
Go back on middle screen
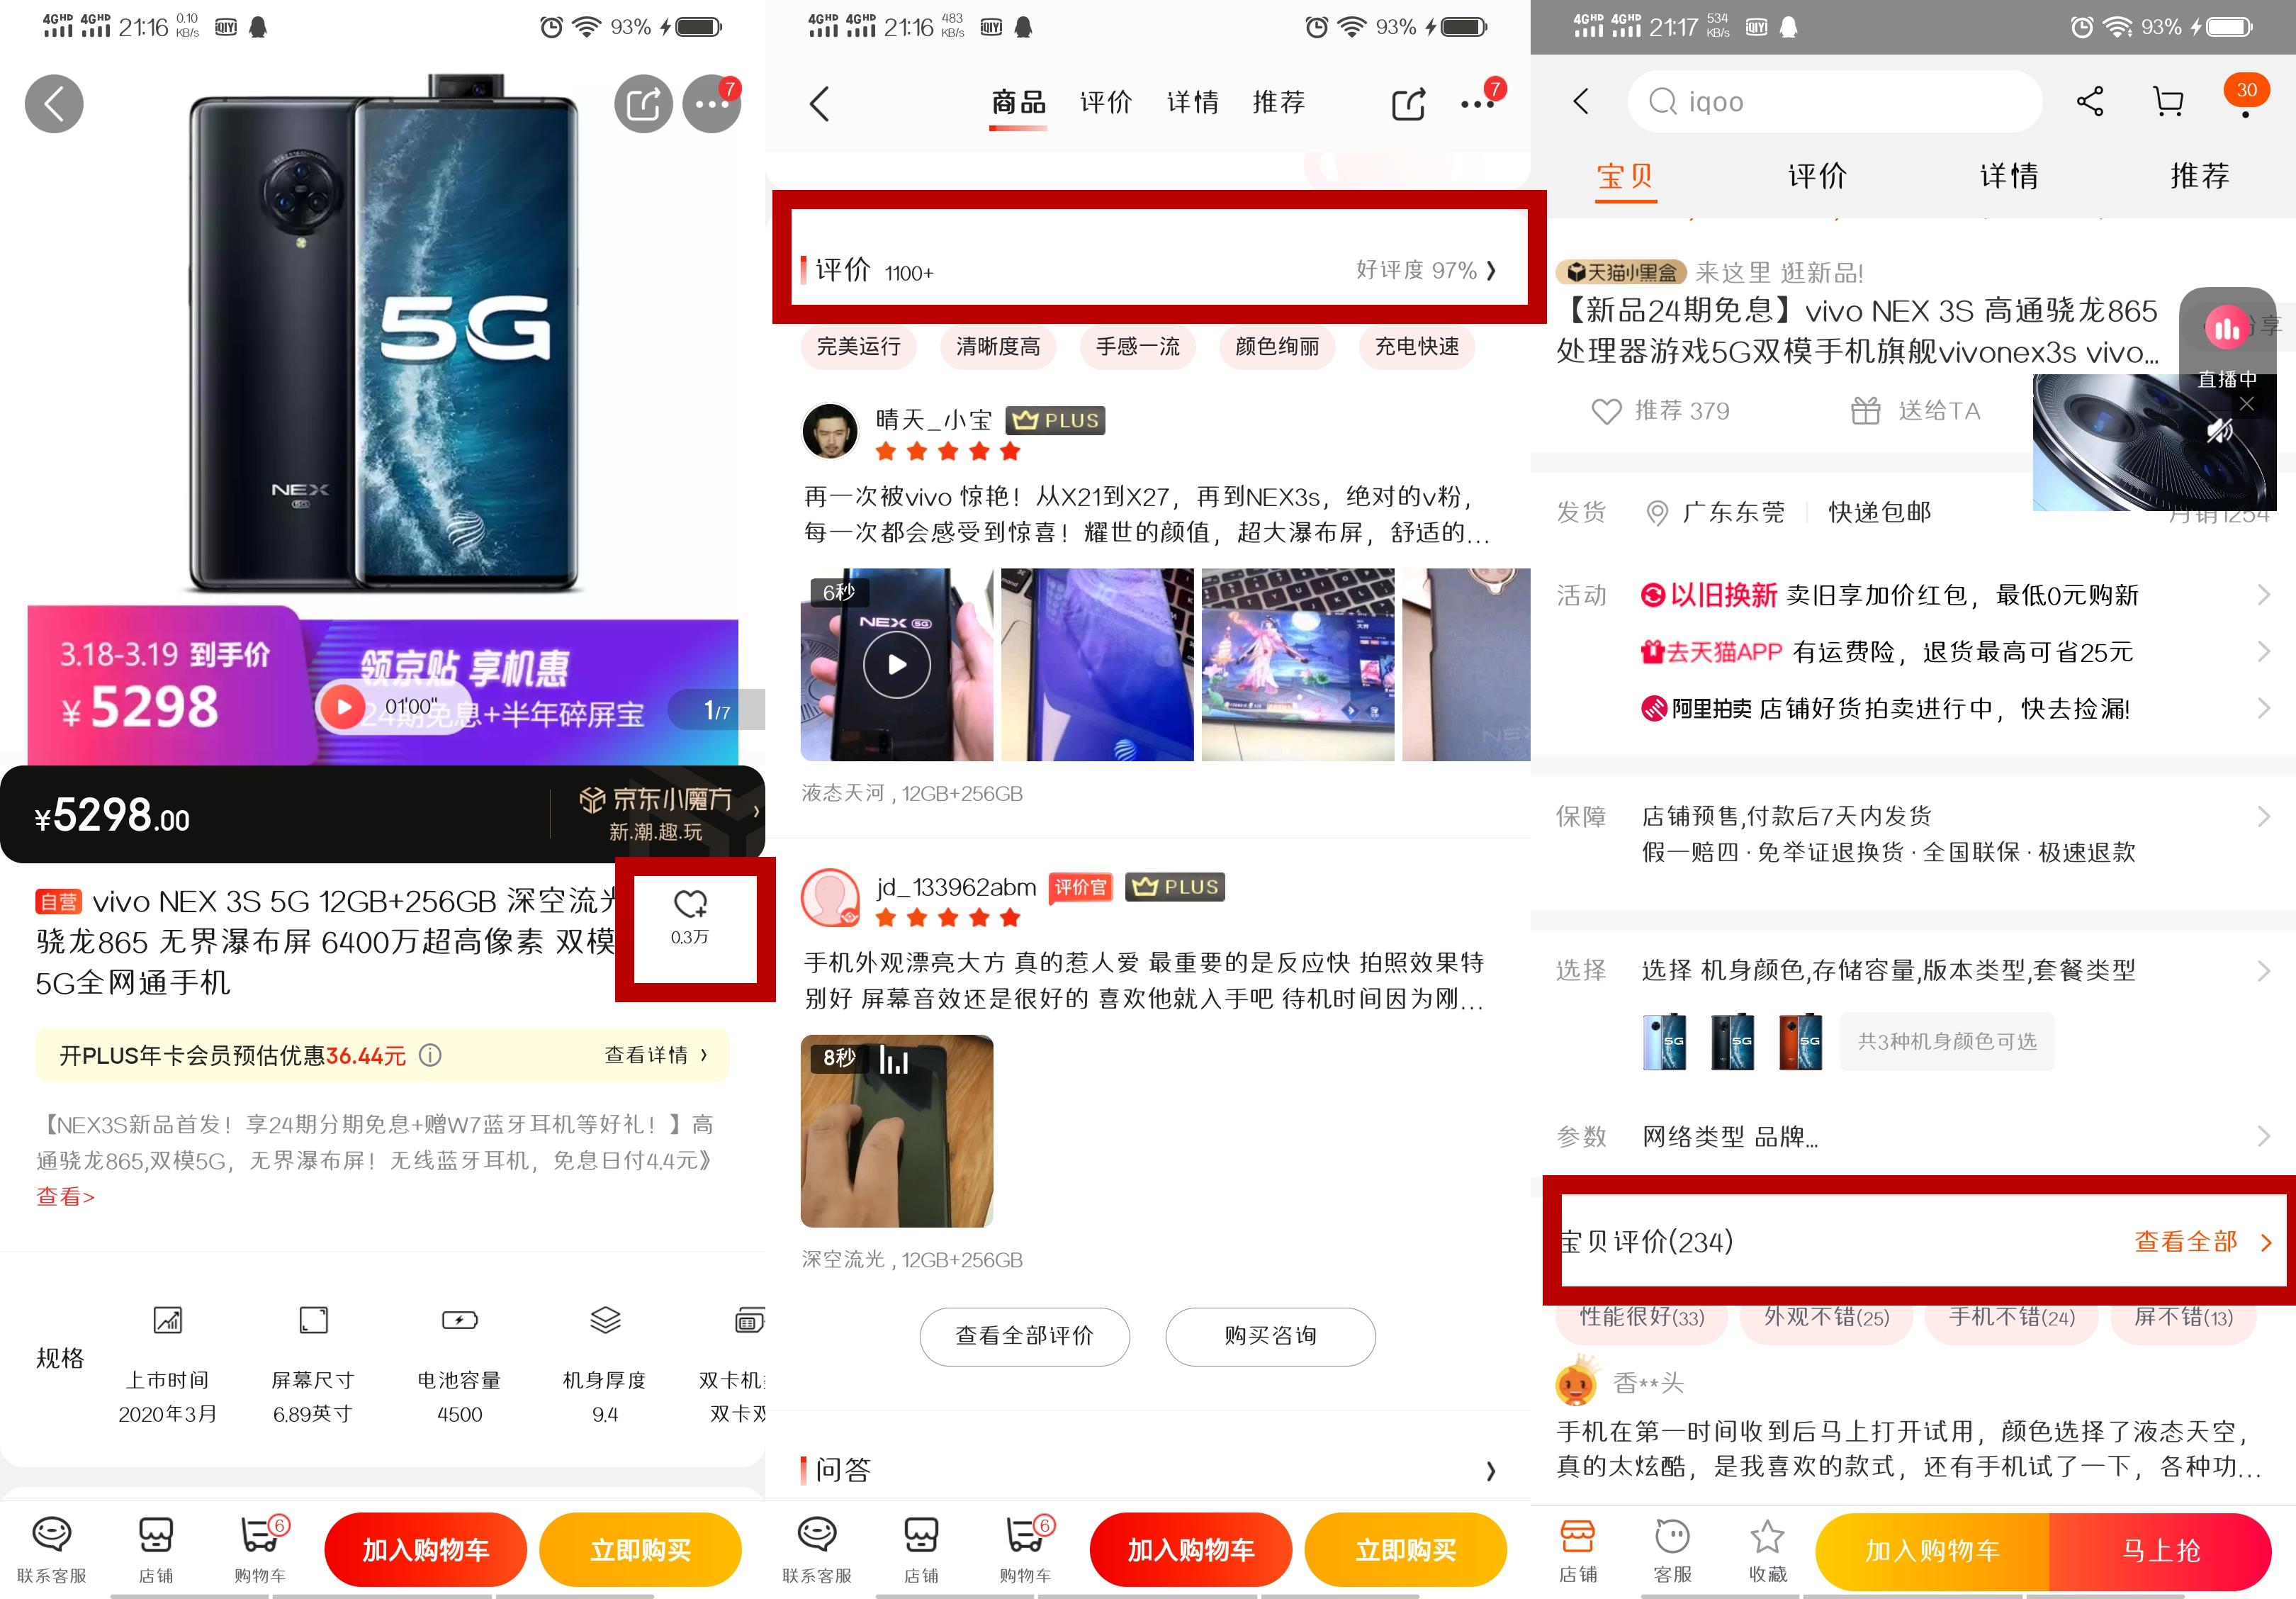[819, 103]
